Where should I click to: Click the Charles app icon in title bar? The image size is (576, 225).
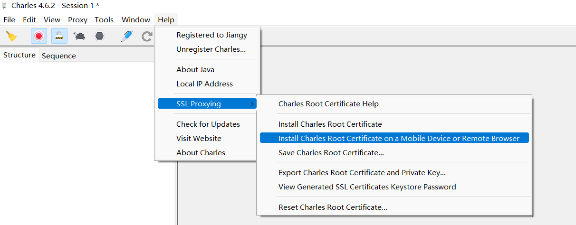[x=5, y=6]
